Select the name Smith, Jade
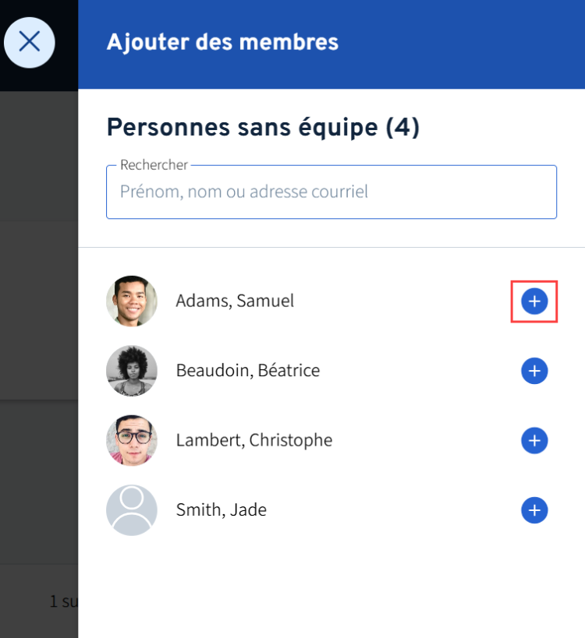The height and width of the screenshot is (638, 585). [x=222, y=510]
